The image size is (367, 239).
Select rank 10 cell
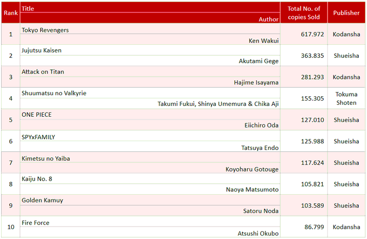11,227
